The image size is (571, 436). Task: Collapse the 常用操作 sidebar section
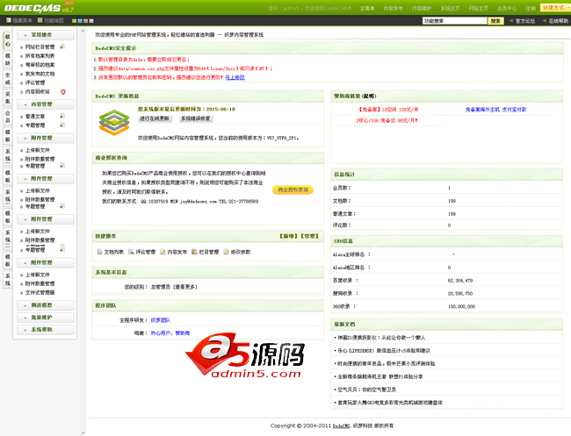click(45, 35)
